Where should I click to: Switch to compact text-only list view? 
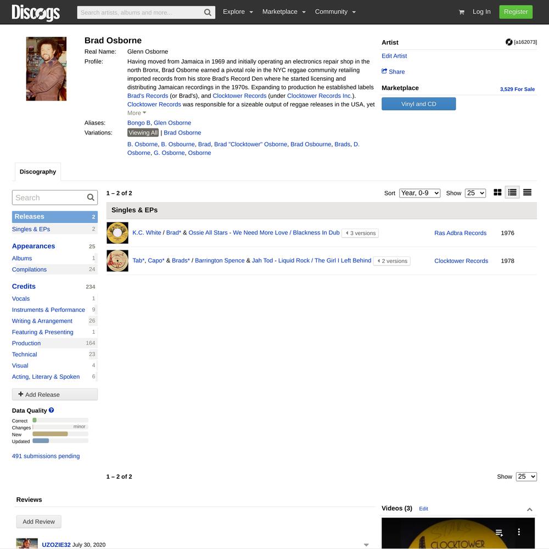527,192
